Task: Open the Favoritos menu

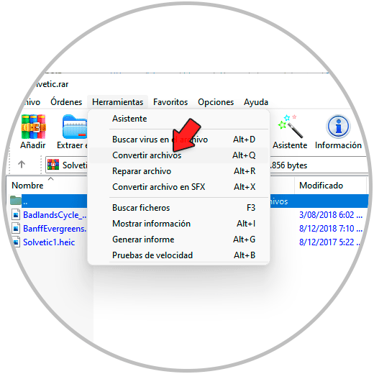Action: tap(170, 102)
